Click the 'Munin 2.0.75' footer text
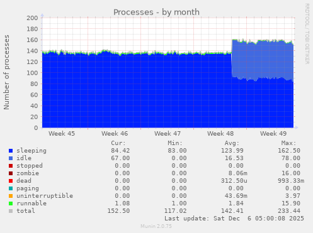The height and width of the screenshot is (233, 313). tap(156, 226)
